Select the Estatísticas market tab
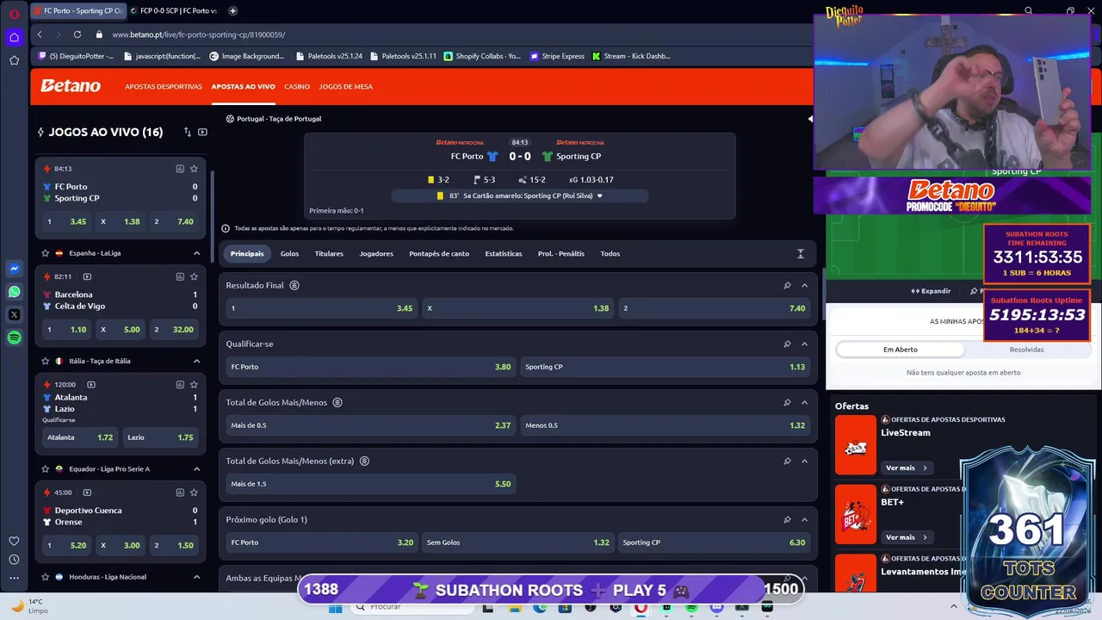 click(504, 253)
